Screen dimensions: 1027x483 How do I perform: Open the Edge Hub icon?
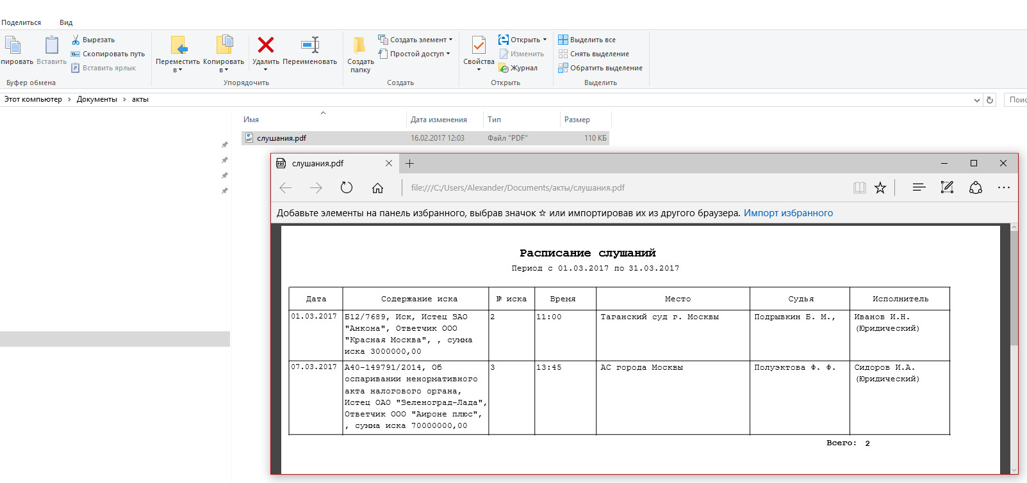click(919, 187)
